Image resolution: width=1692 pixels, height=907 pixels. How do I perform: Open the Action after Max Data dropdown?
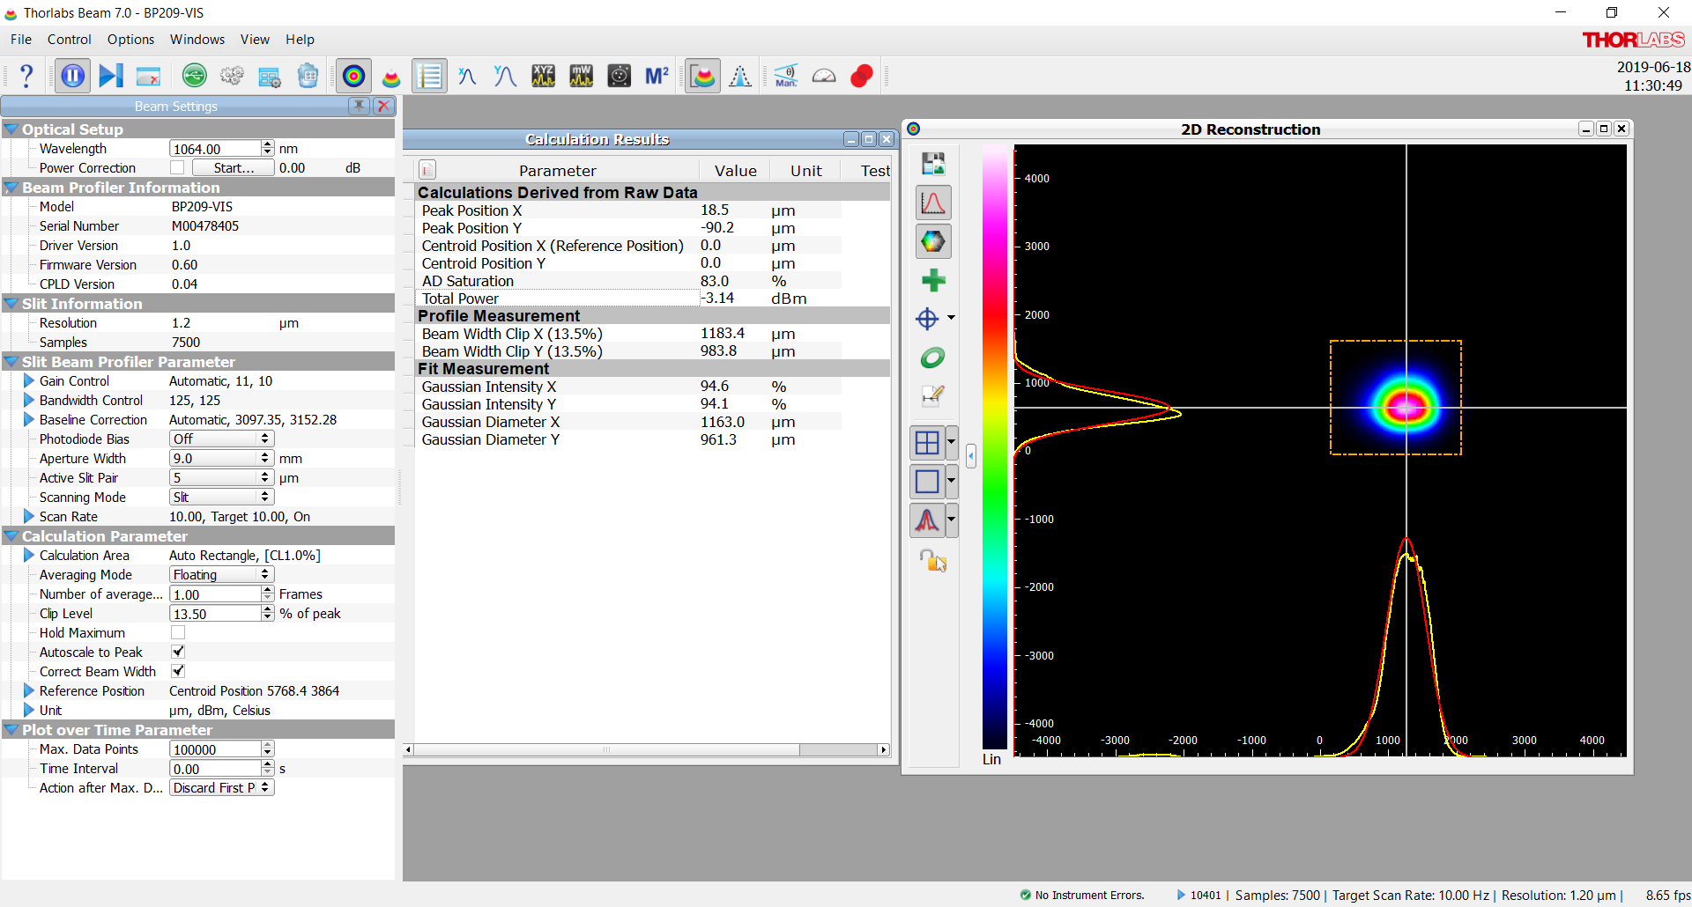tap(222, 787)
